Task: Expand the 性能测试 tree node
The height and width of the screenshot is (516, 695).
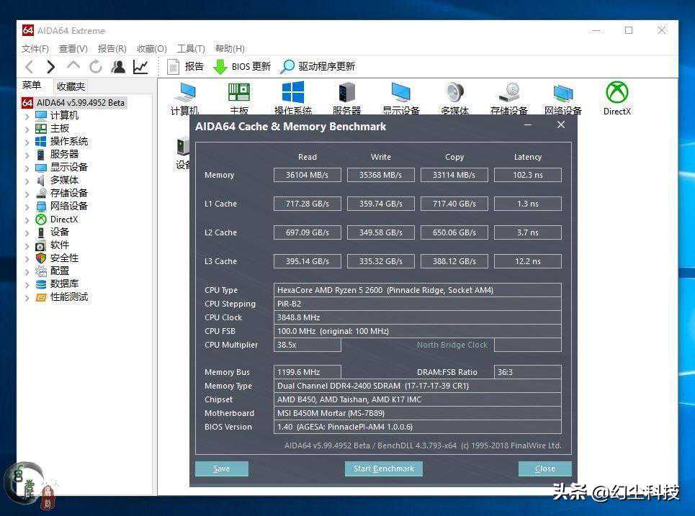Action: coord(27,297)
